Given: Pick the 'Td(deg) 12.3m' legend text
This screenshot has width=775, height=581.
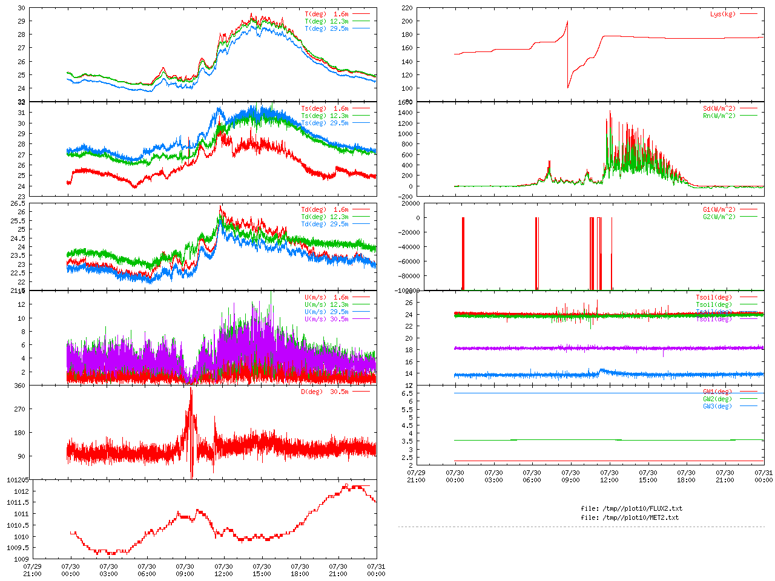Looking at the screenshot, I should click(325, 217).
